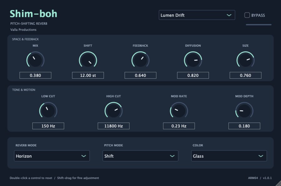Click the REVERB MODE label

coord(26,145)
